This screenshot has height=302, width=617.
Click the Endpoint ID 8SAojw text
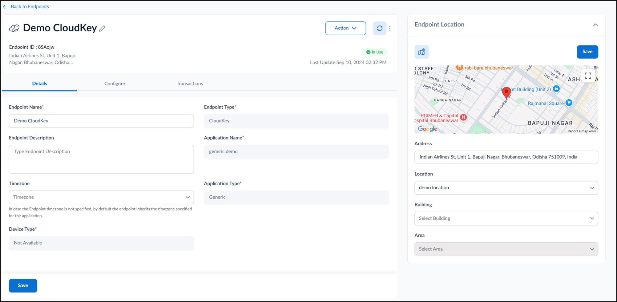(x=32, y=47)
